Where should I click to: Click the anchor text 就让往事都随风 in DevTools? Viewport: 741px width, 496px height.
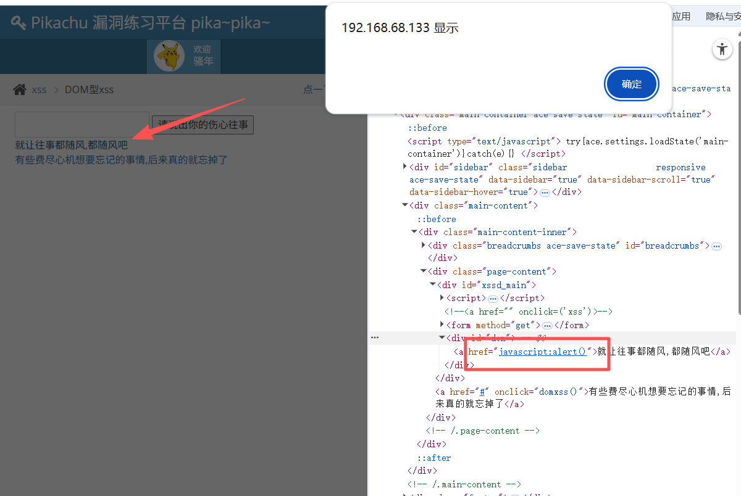point(653,352)
